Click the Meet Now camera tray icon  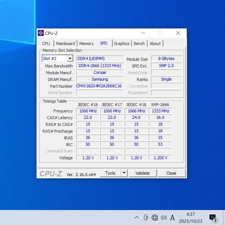pyautogui.click(x=146, y=218)
